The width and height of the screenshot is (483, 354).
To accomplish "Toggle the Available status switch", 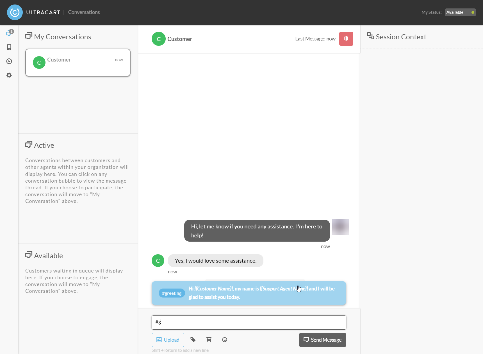I will pos(460,12).
